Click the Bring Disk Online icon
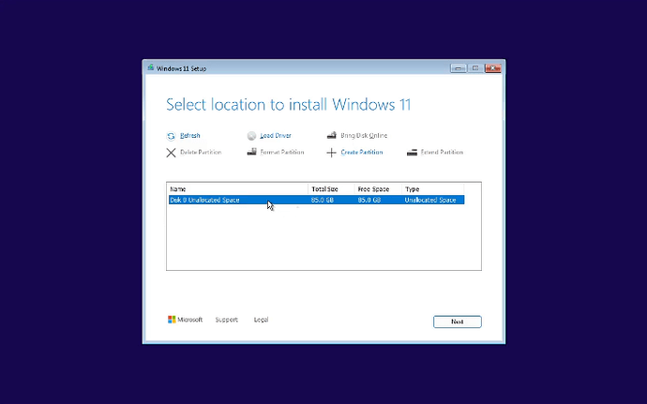Viewport: 647px width, 404px height. [x=332, y=136]
